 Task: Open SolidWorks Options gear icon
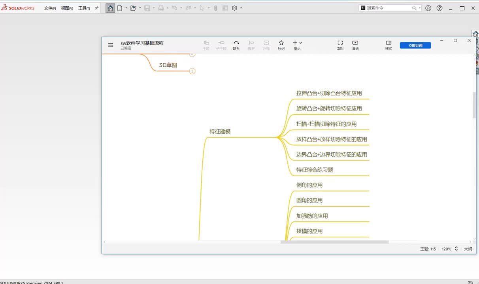click(x=234, y=8)
